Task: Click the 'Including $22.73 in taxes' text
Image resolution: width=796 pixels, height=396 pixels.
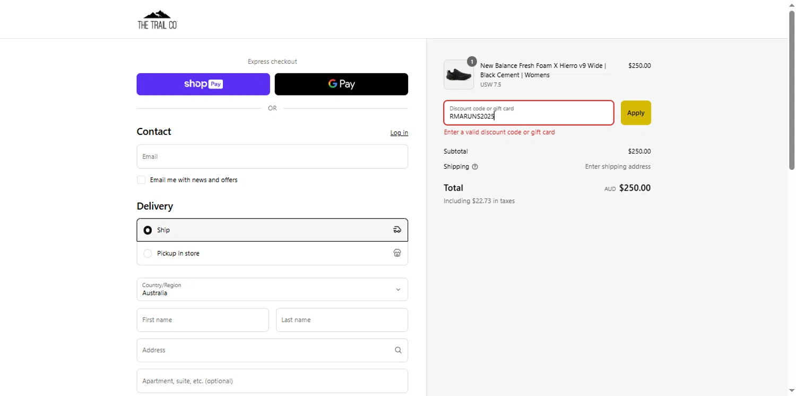Action: pos(479,201)
